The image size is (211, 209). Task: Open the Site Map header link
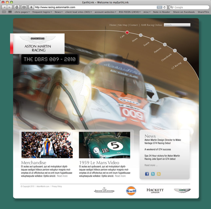click(123, 25)
